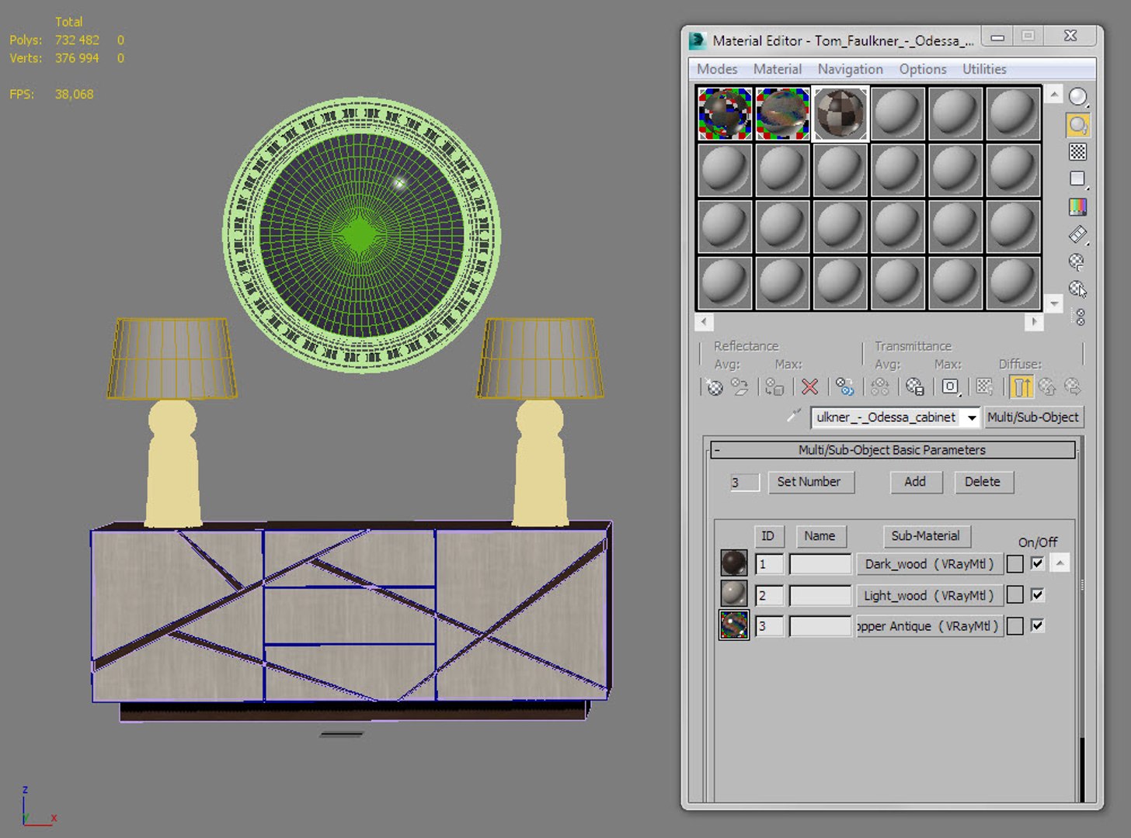
Task: Click the Assign Material to Selection icon
Action: coord(774,386)
